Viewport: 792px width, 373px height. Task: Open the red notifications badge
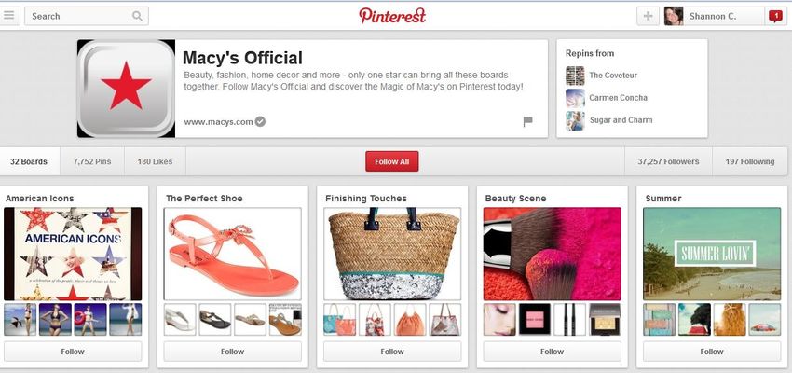tap(775, 16)
